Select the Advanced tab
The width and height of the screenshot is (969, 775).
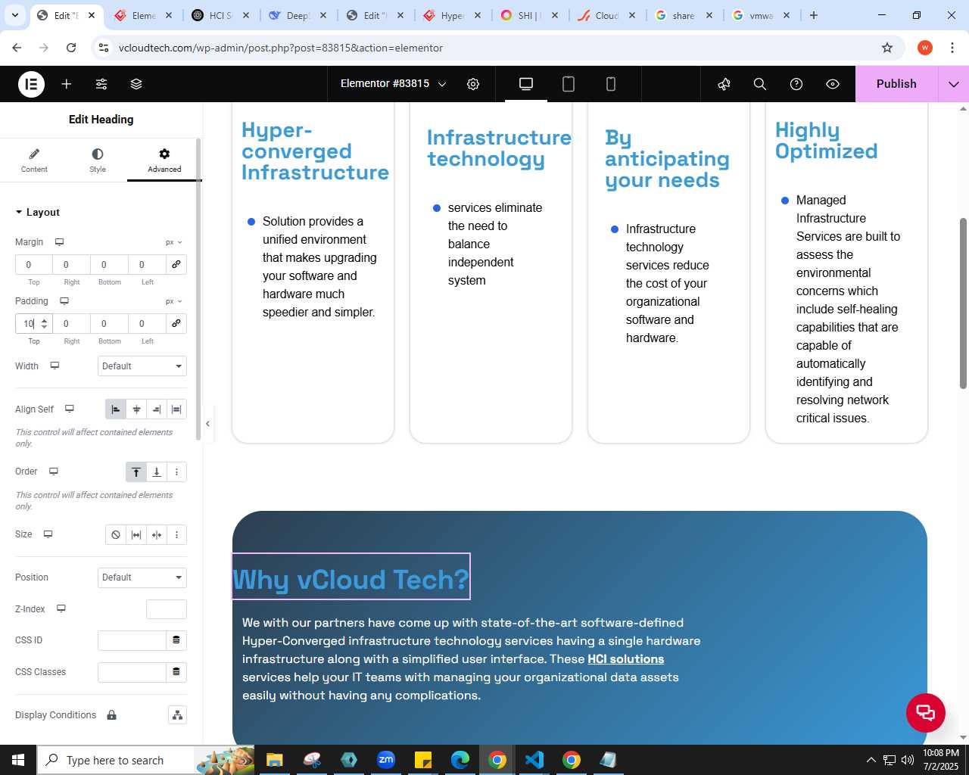(x=164, y=160)
